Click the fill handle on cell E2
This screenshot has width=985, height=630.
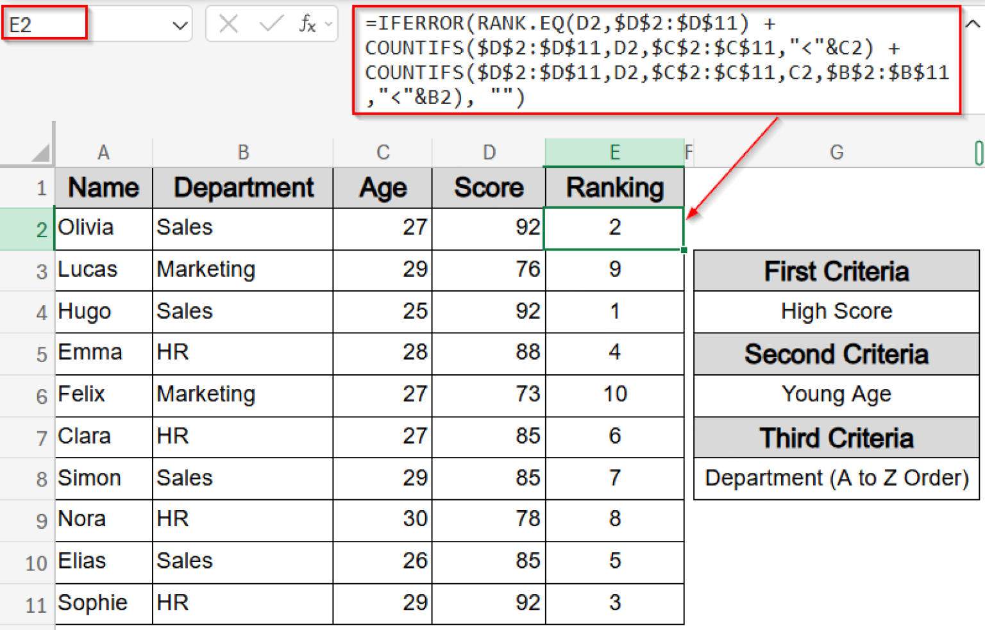coord(683,250)
